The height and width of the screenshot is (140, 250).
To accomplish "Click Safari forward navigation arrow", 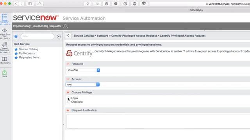I will coord(21,3).
